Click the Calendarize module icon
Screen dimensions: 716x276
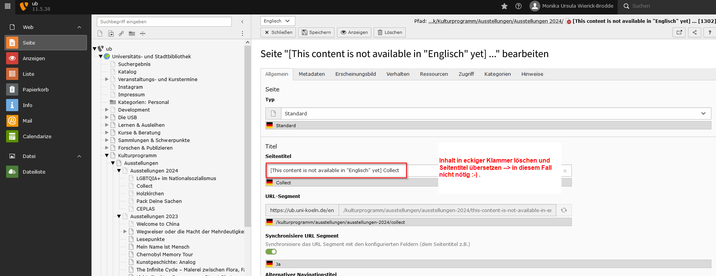[x=12, y=136]
